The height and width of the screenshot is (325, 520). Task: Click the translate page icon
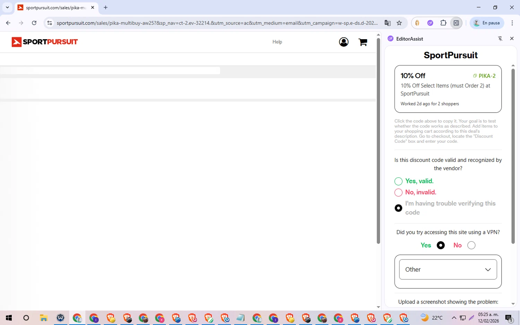coord(388,23)
